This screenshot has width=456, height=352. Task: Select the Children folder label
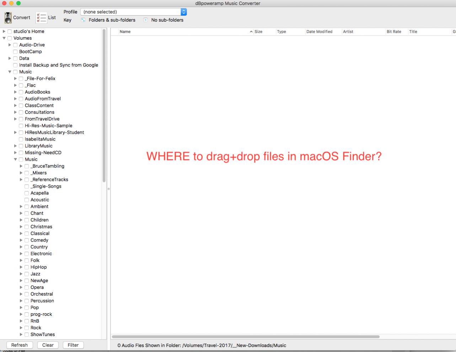click(39, 220)
